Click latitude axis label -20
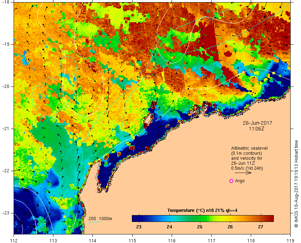This screenshot has width=301, height=243. [x=6, y=86]
